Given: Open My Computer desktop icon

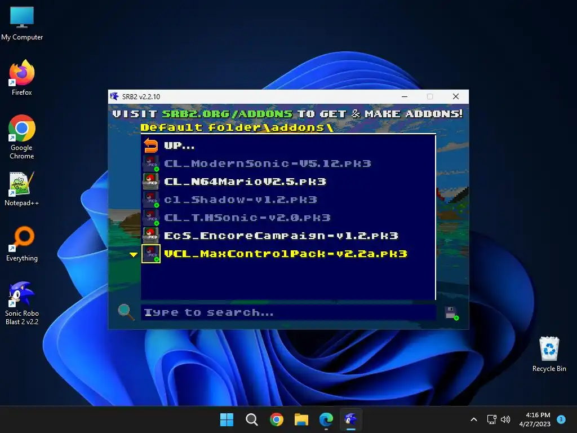Looking at the screenshot, I should 22,24.
